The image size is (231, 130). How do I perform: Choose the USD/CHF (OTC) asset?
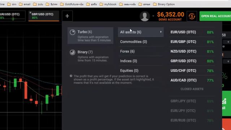tap(192, 71)
